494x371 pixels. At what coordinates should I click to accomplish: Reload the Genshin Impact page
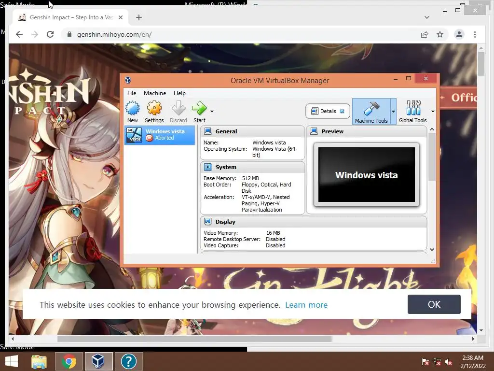50,34
